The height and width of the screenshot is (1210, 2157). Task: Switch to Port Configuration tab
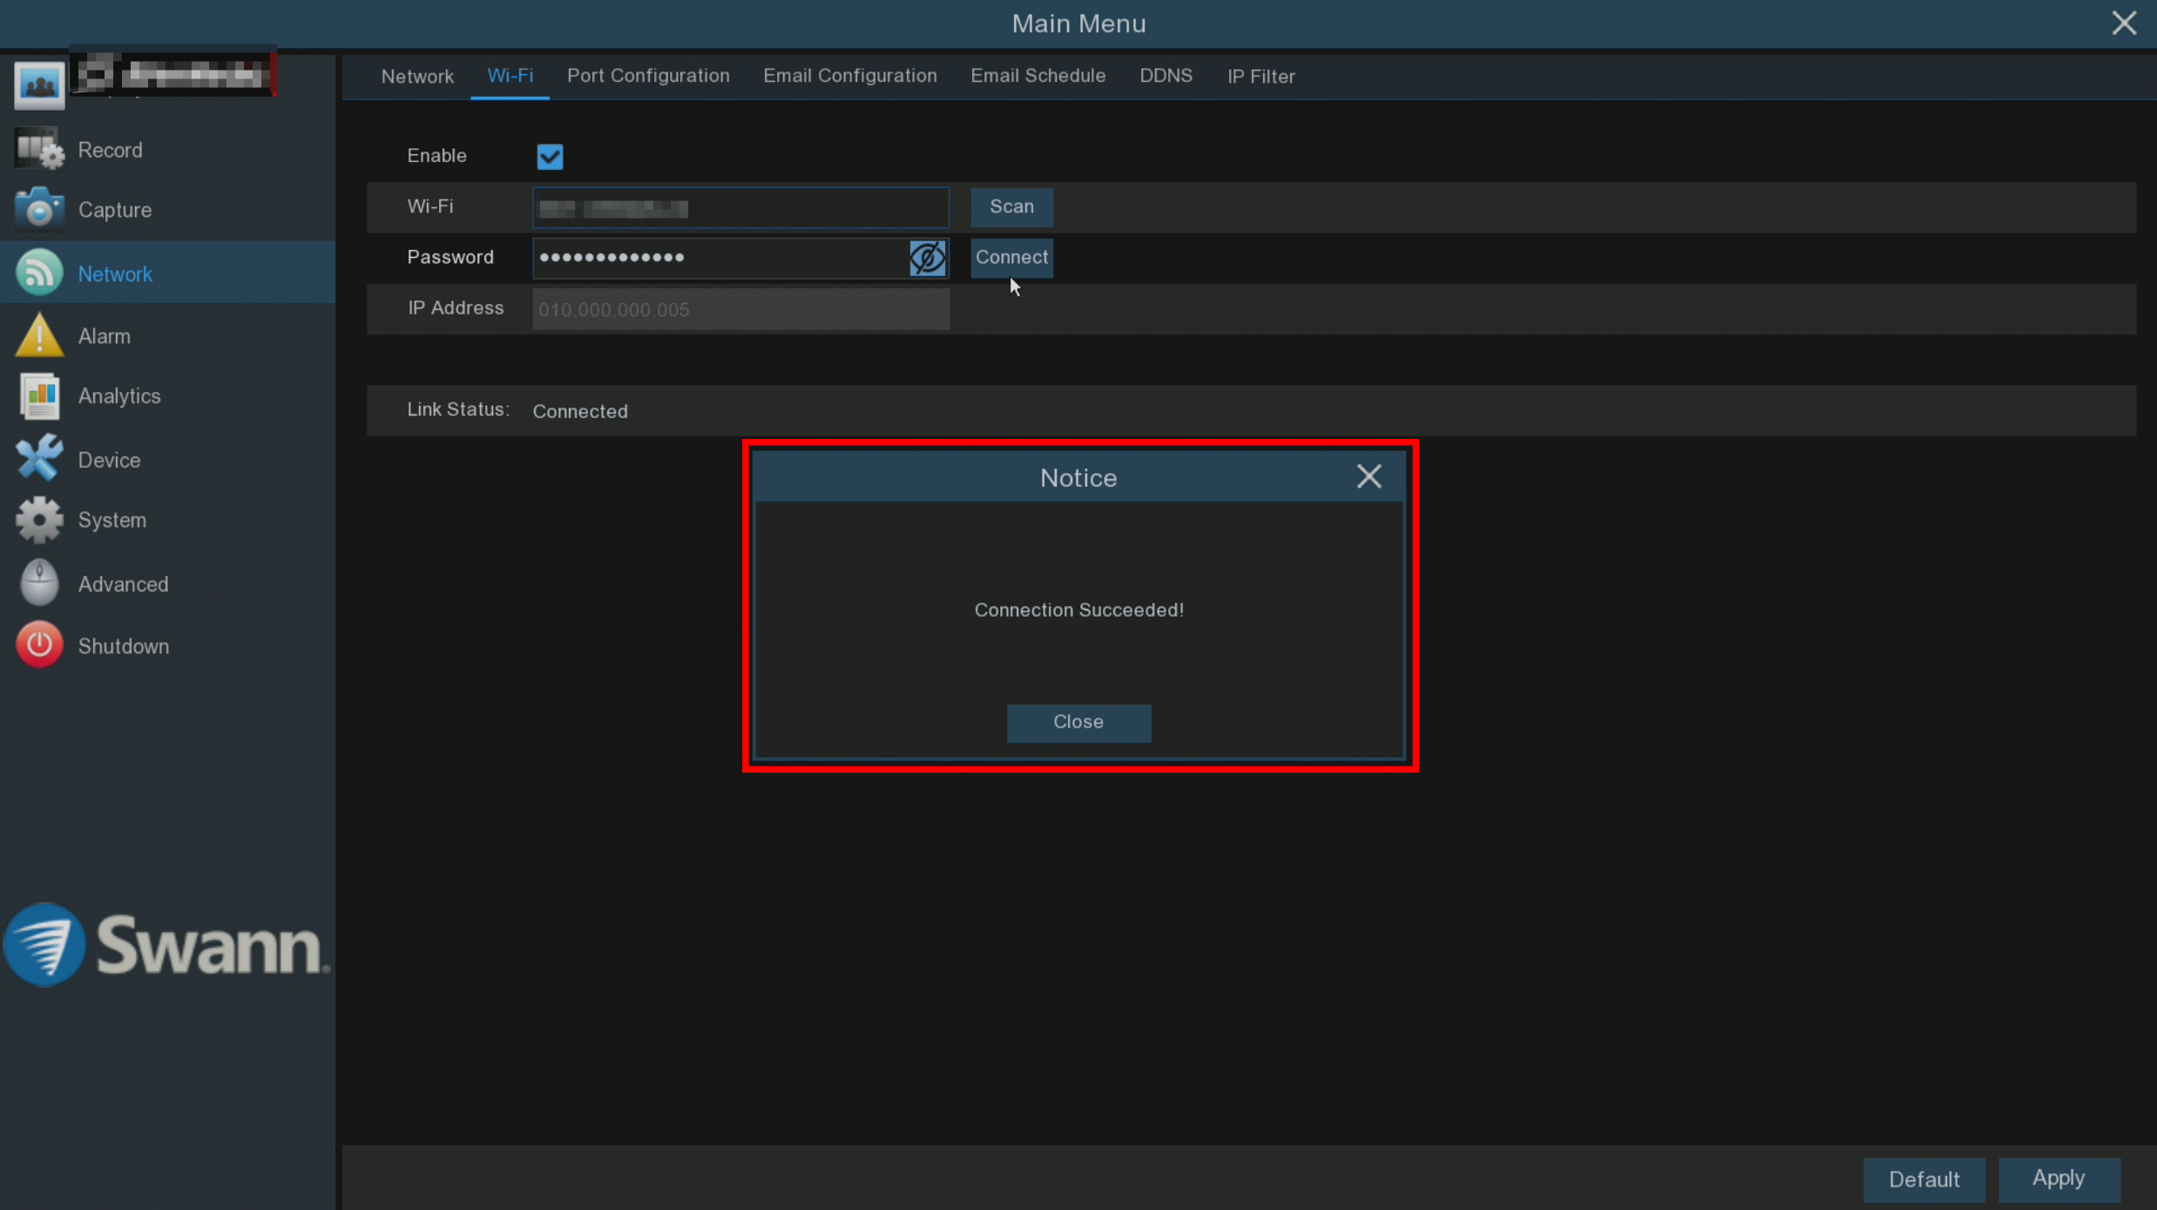point(648,76)
